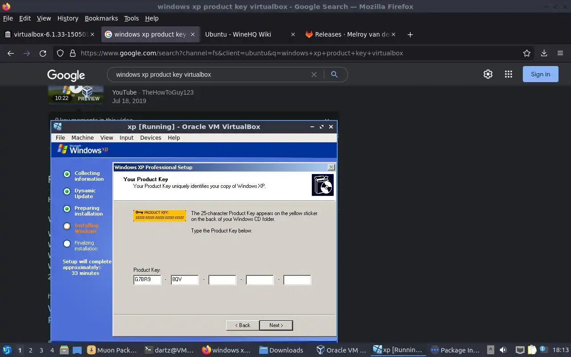This screenshot has height=357, width=571.
Task: Click tray expand arrow icon
Action: click(x=490, y=350)
